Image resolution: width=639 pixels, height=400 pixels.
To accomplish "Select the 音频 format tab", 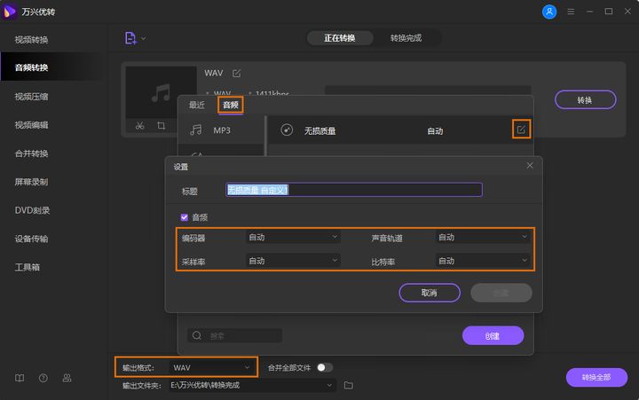I will click(230, 105).
